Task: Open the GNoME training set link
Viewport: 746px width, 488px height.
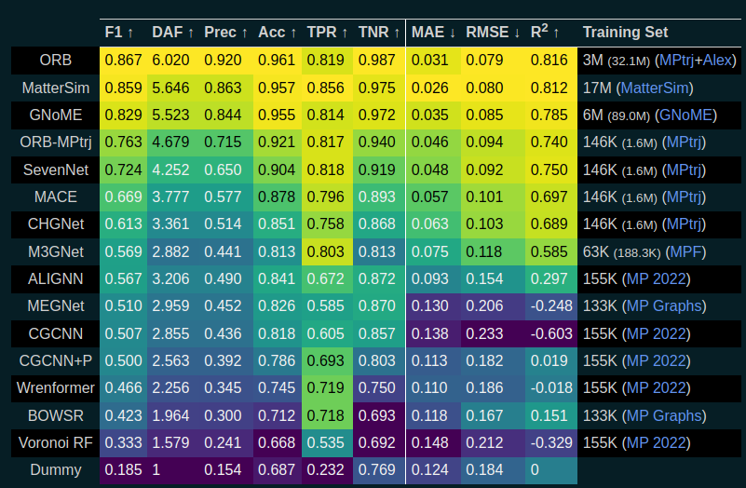Action: pyautogui.click(x=685, y=115)
